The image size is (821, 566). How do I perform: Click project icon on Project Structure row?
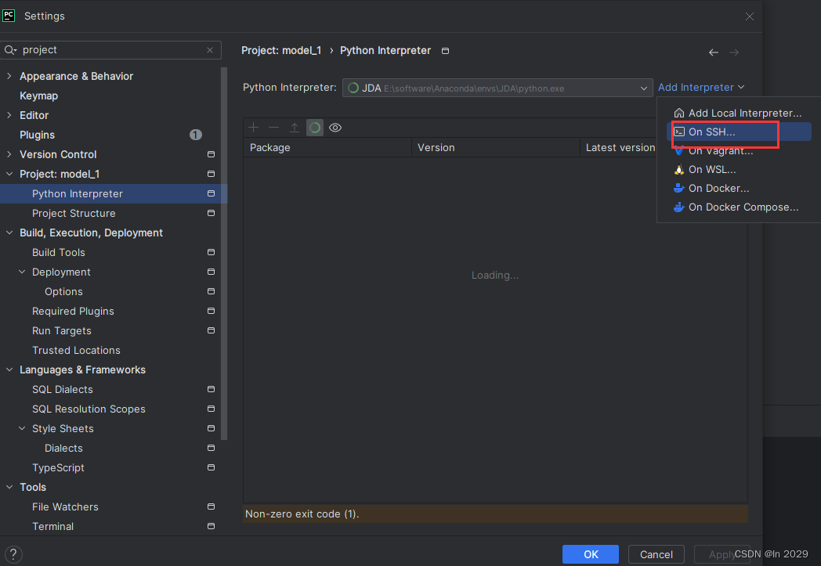coord(211,213)
